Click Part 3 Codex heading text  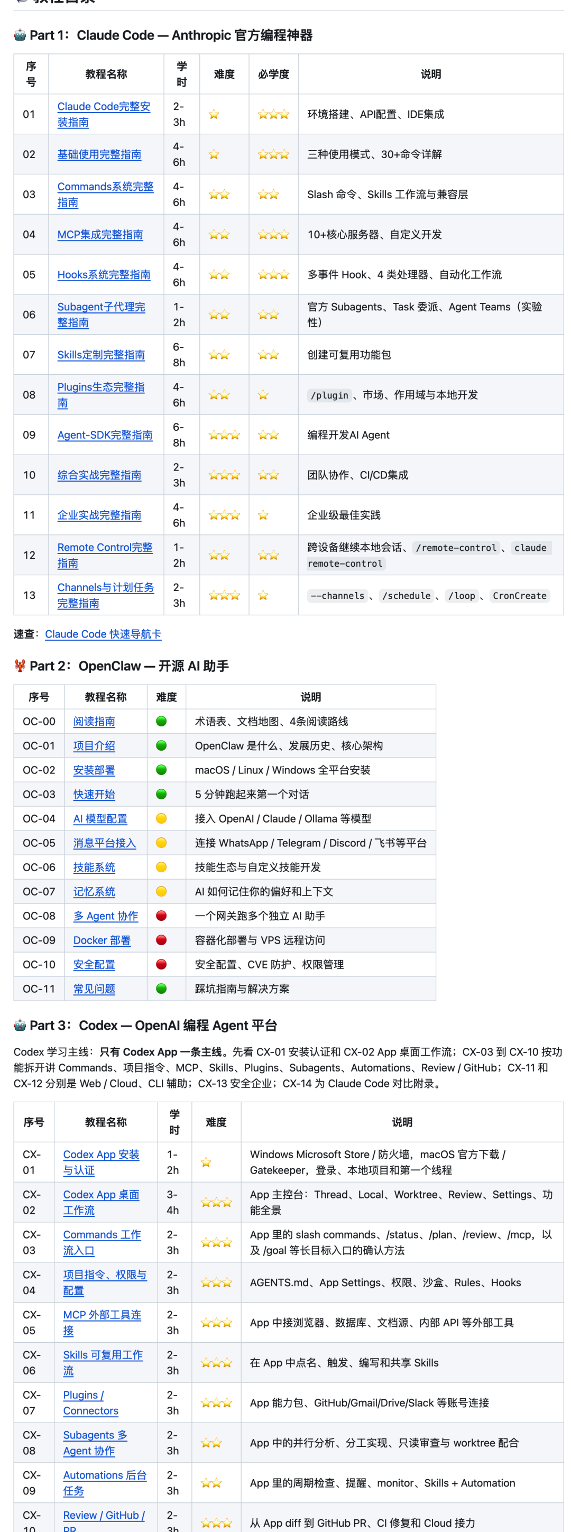pyautogui.click(x=153, y=1026)
